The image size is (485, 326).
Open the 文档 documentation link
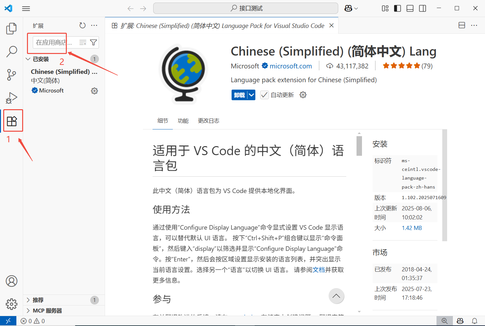(319, 270)
